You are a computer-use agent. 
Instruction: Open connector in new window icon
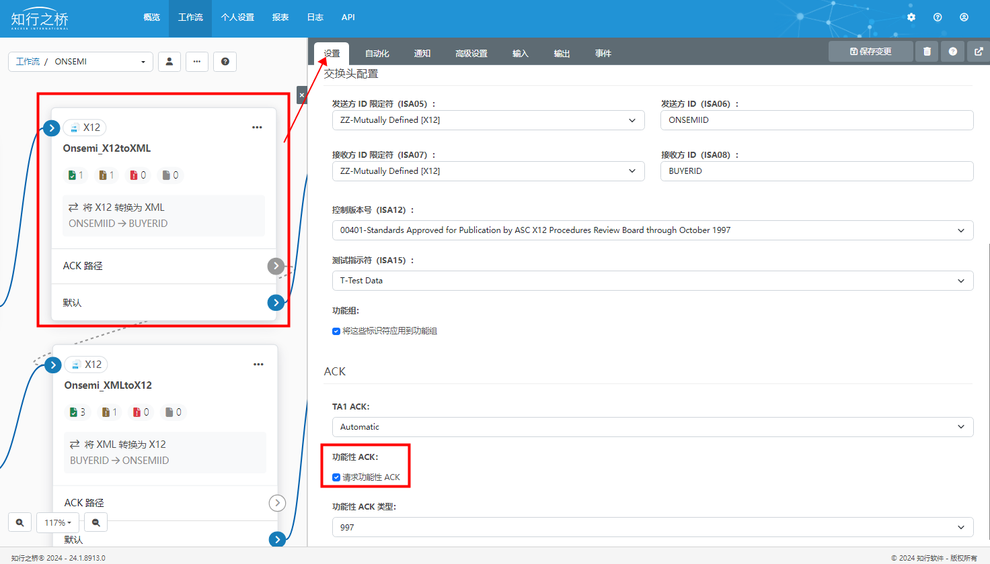[x=979, y=52]
